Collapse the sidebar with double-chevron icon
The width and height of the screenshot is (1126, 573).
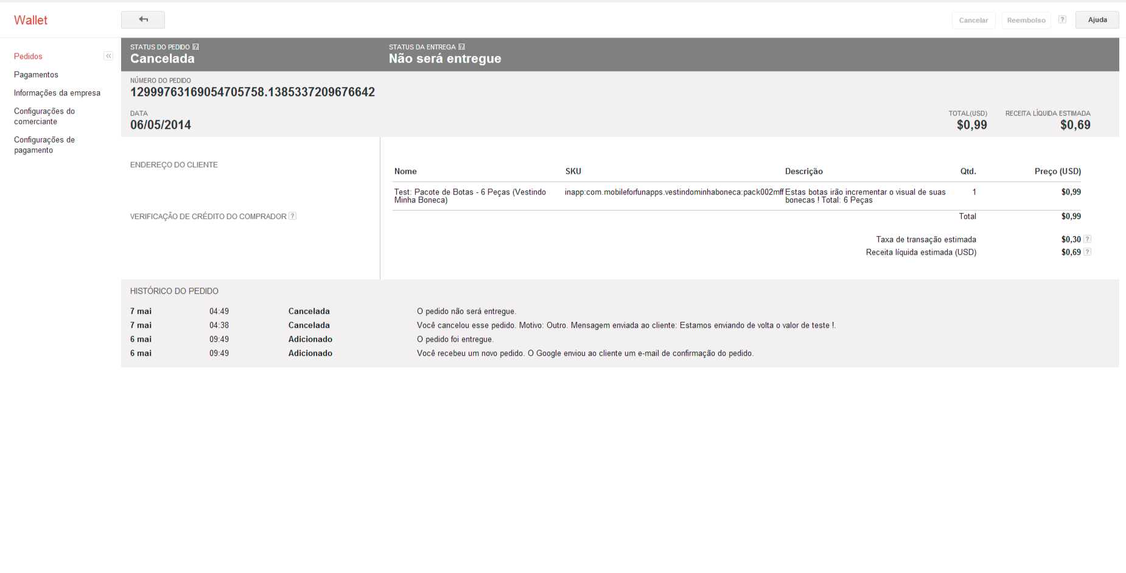(x=108, y=56)
